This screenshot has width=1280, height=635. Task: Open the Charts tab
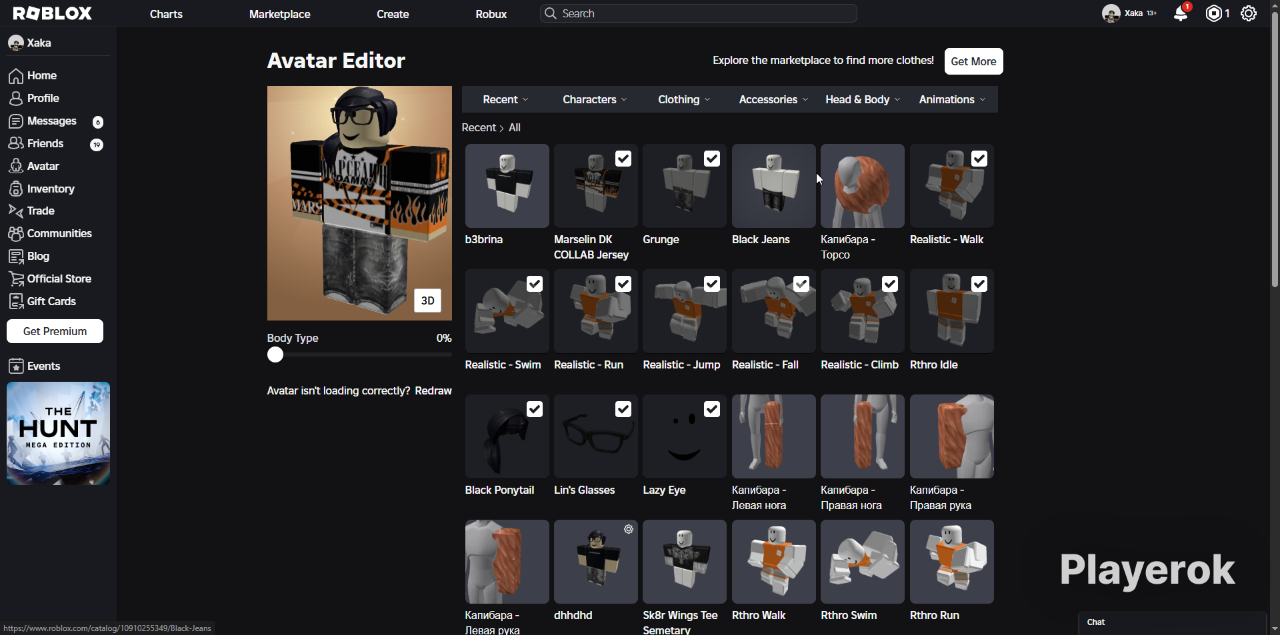[166, 14]
